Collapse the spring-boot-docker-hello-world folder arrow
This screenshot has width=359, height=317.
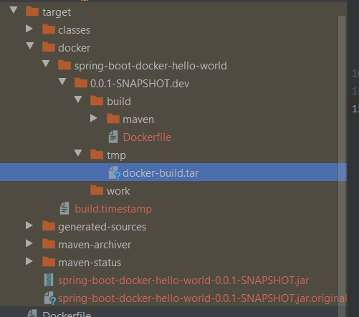point(46,64)
